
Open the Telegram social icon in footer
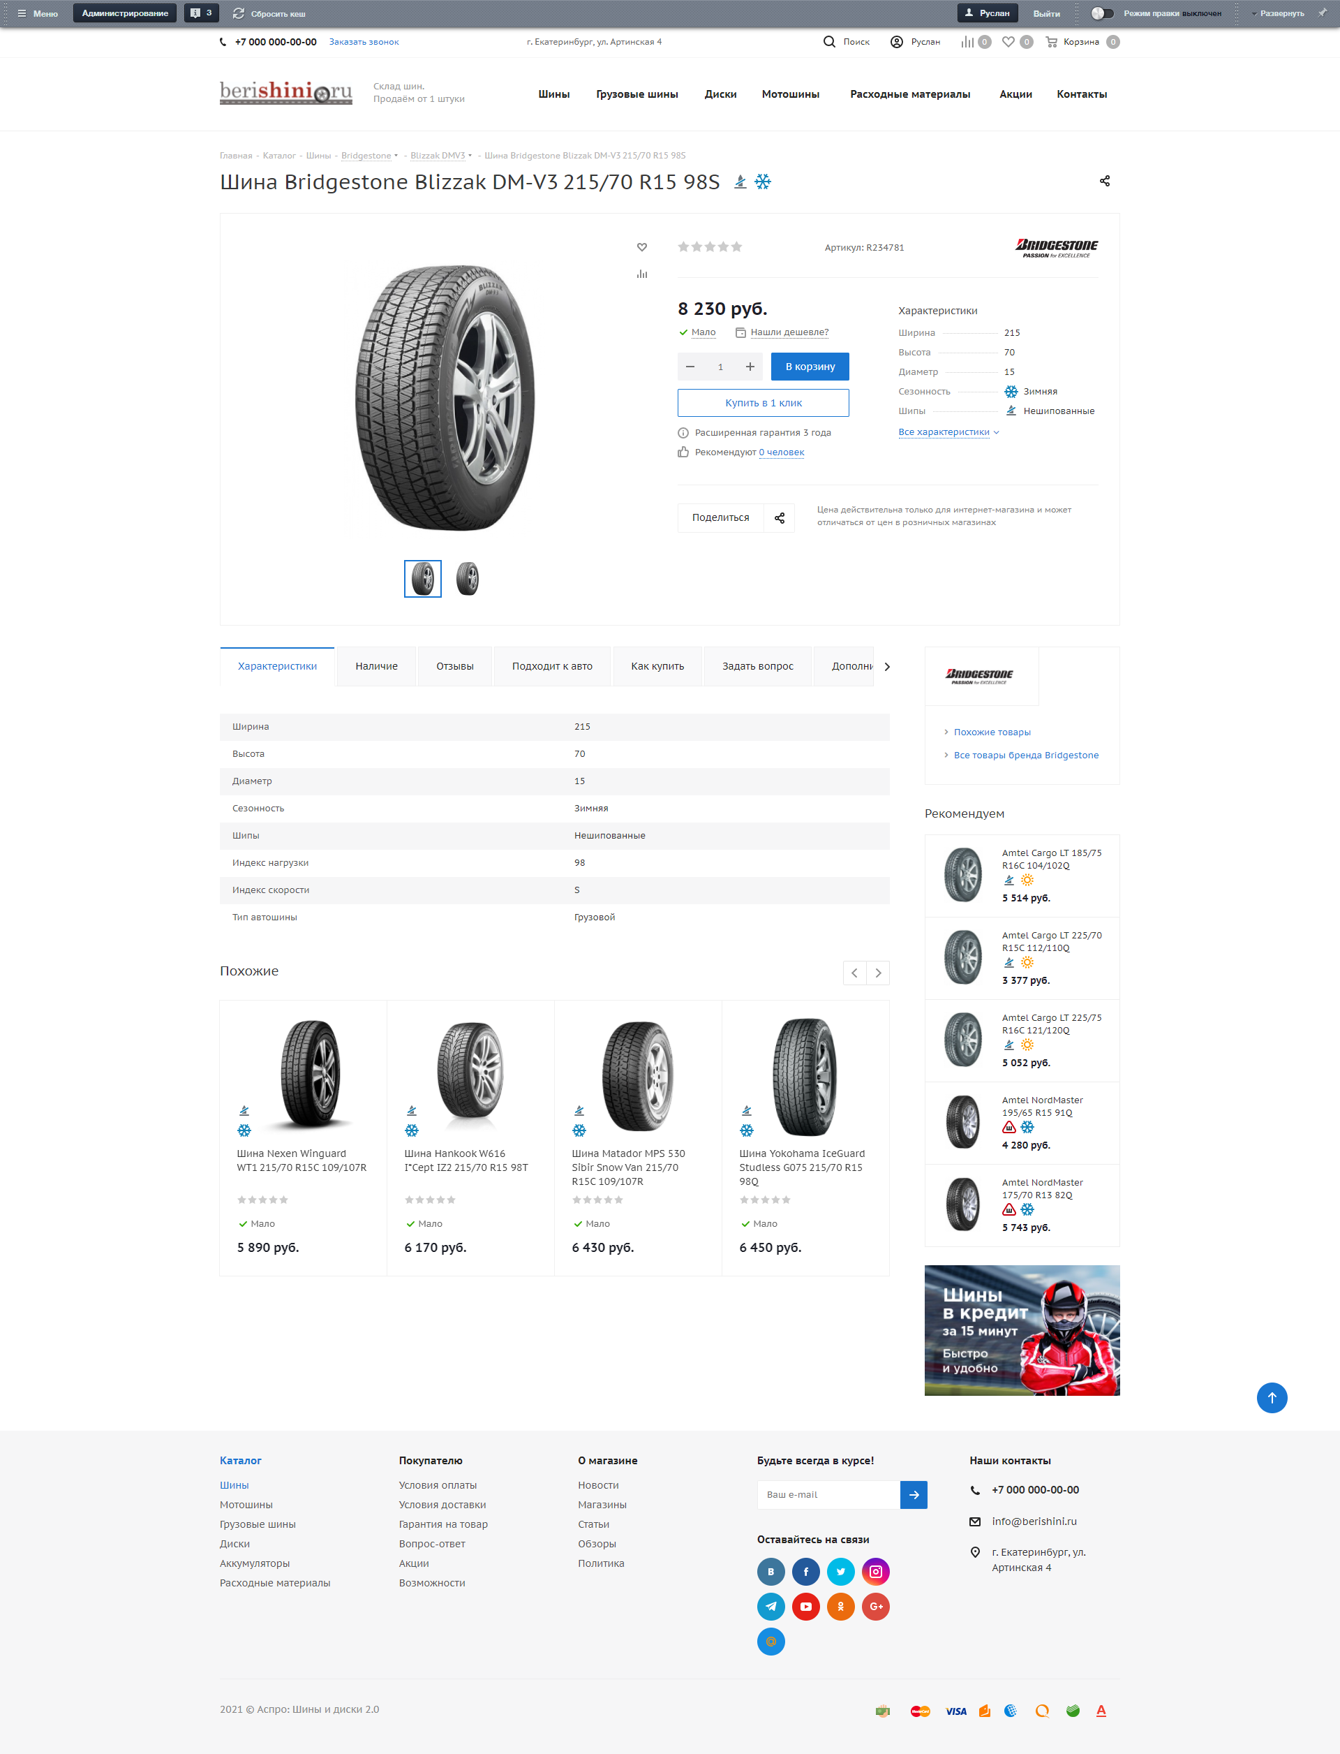coord(770,1607)
